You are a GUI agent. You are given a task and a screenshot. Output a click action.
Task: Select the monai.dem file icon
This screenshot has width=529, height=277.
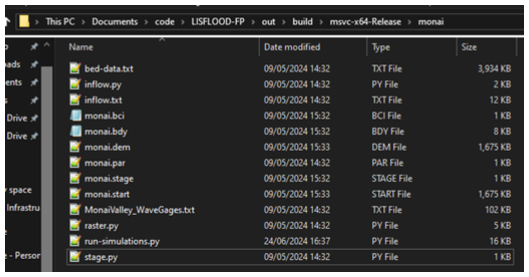(x=75, y=147)
